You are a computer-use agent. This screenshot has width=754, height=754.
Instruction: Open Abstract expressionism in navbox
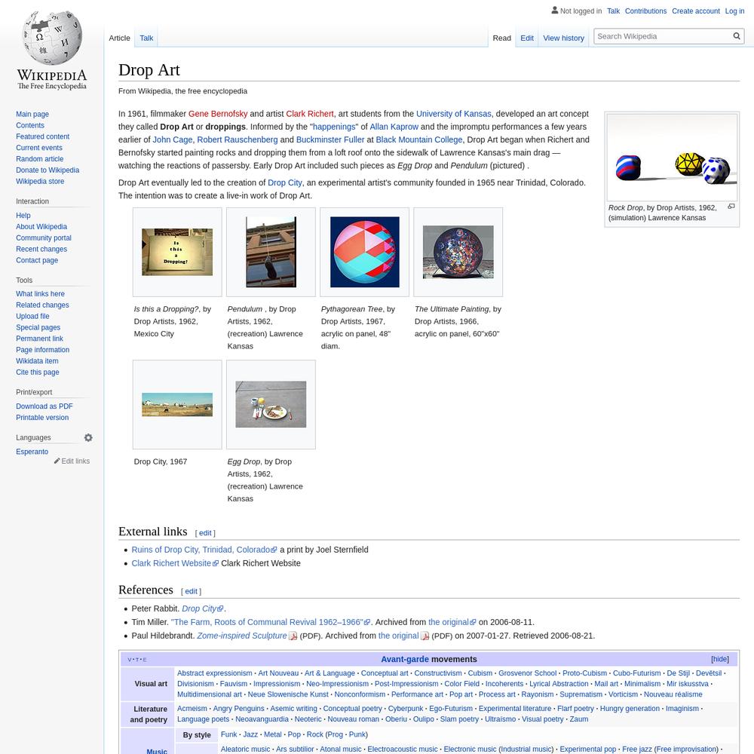(214, 673)
